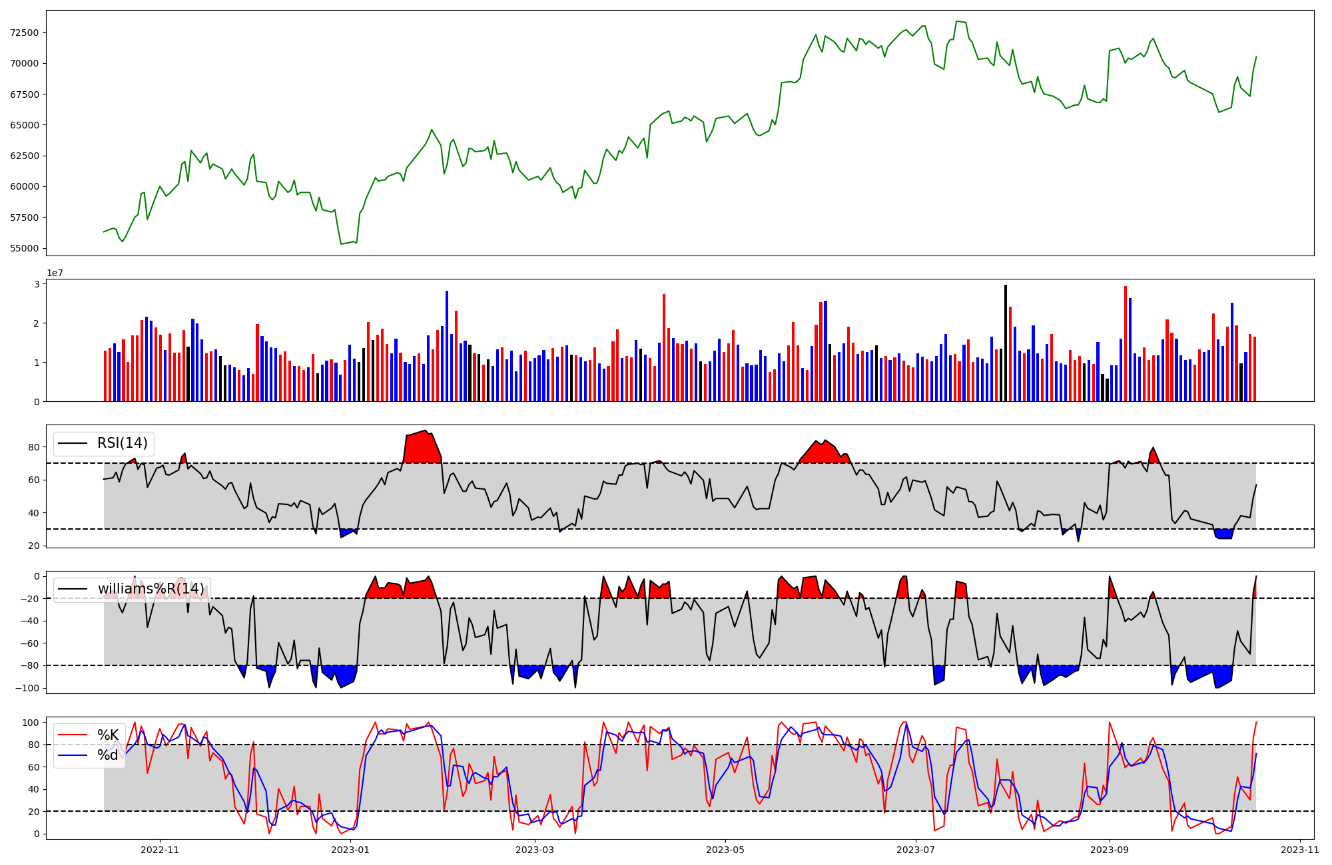Click the williams%R(14) legend label
The width and height of the screenshot is (1332, 865).
(x=151, y=589)
